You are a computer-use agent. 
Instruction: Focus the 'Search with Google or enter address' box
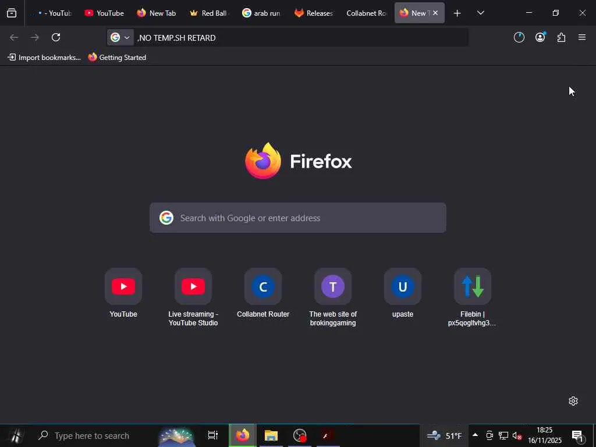coord(297,218)
